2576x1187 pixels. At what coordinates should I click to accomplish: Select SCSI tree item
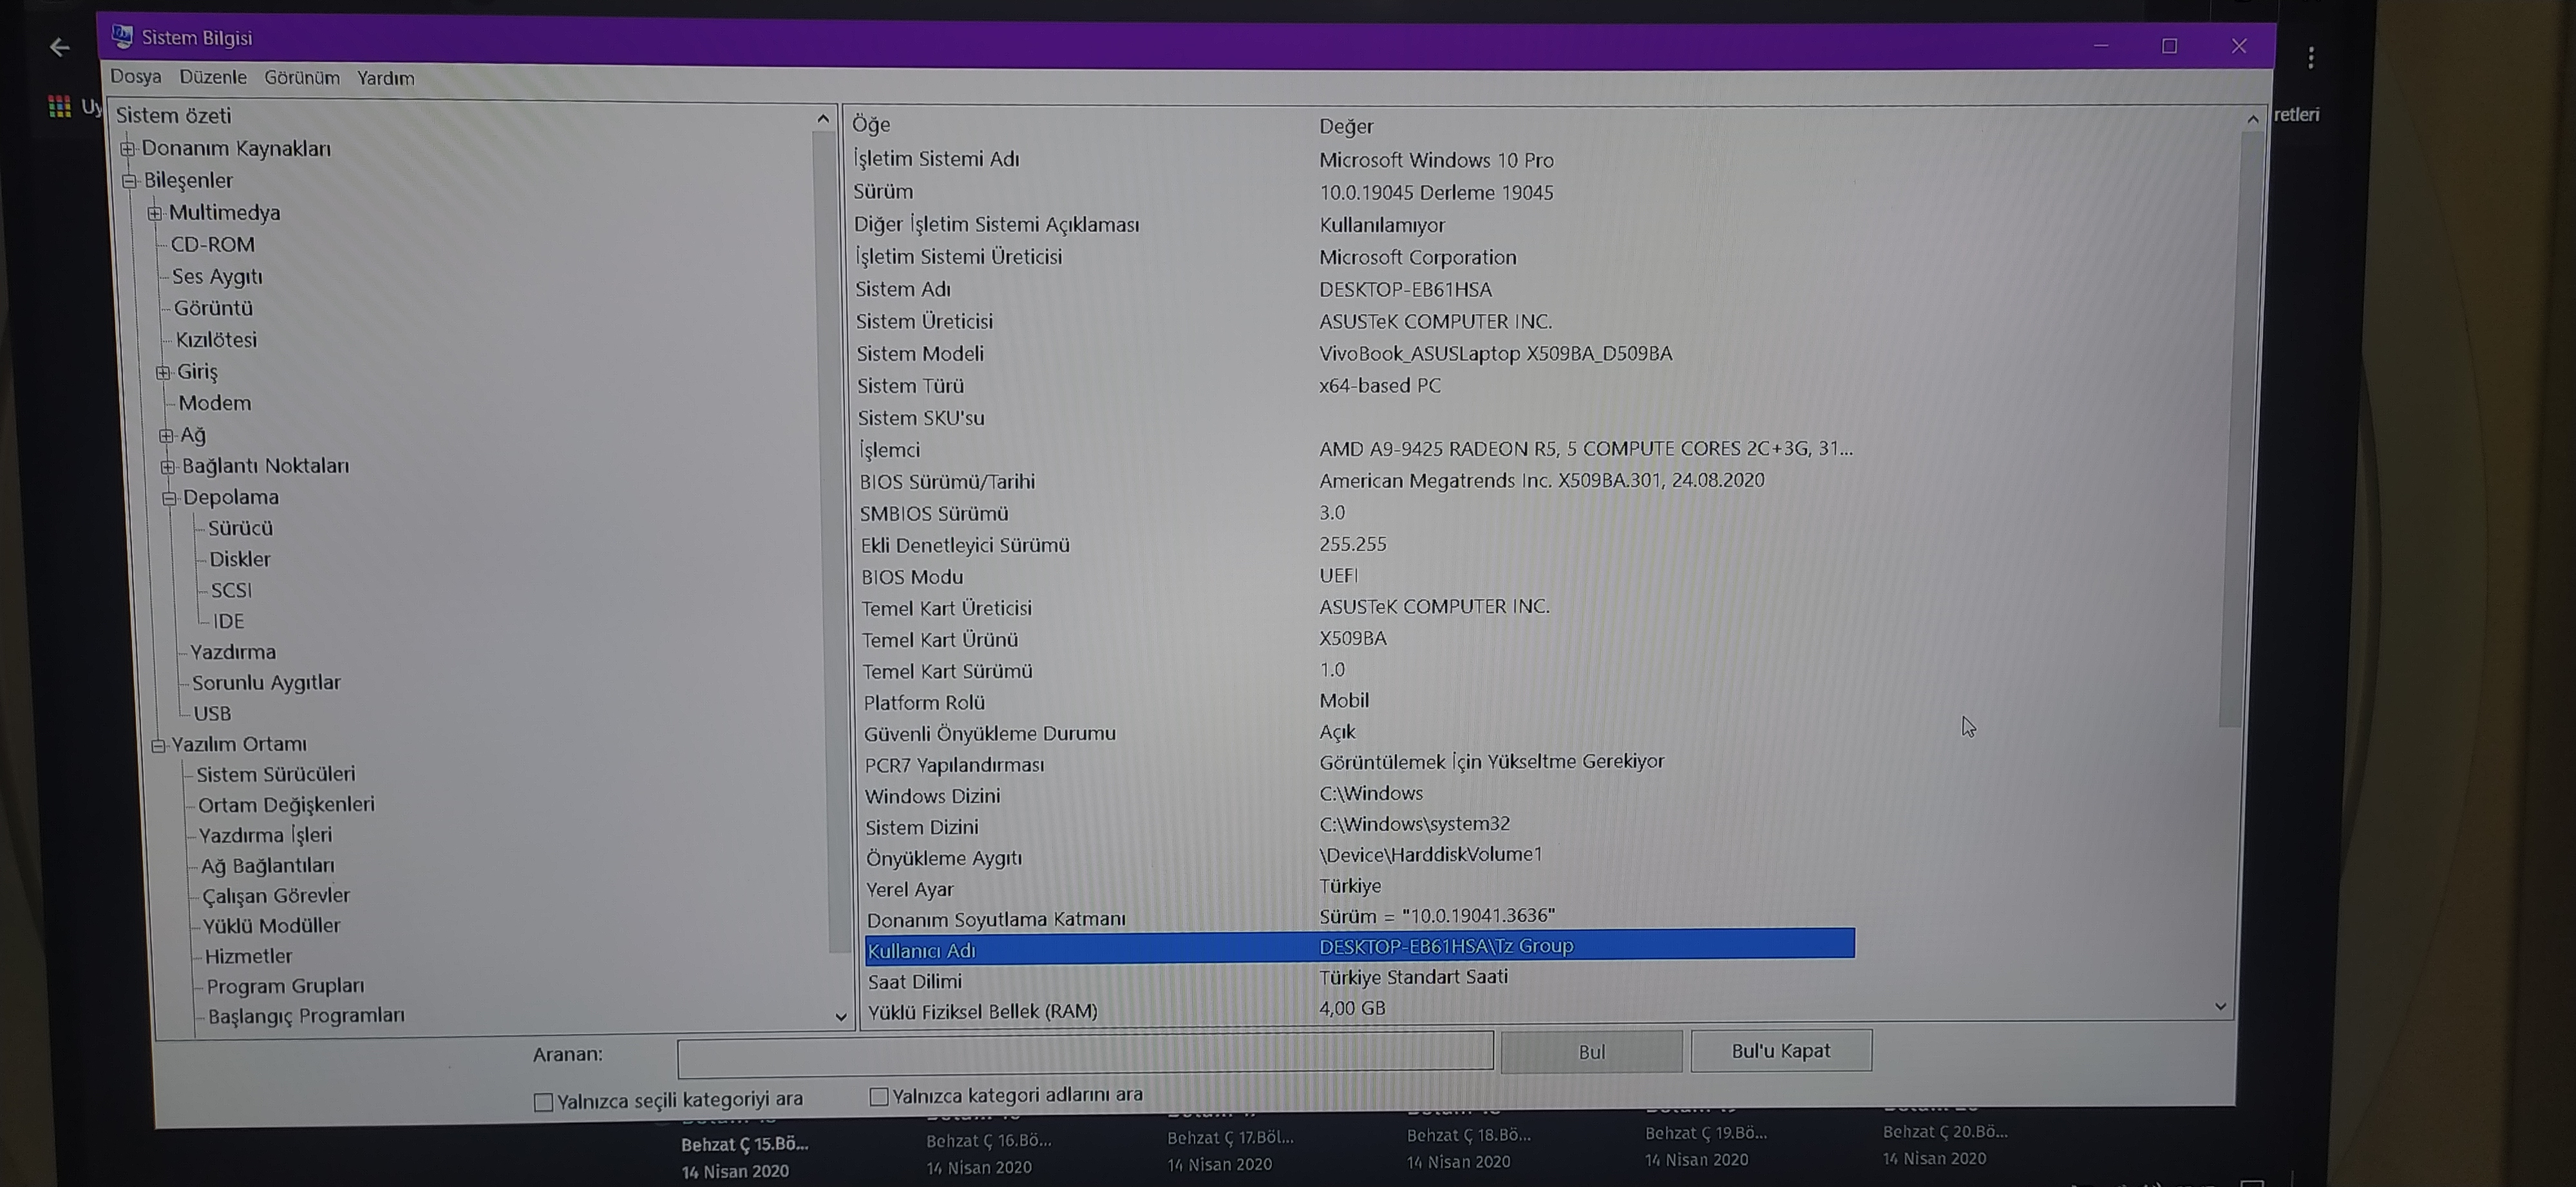click(231, 590)
